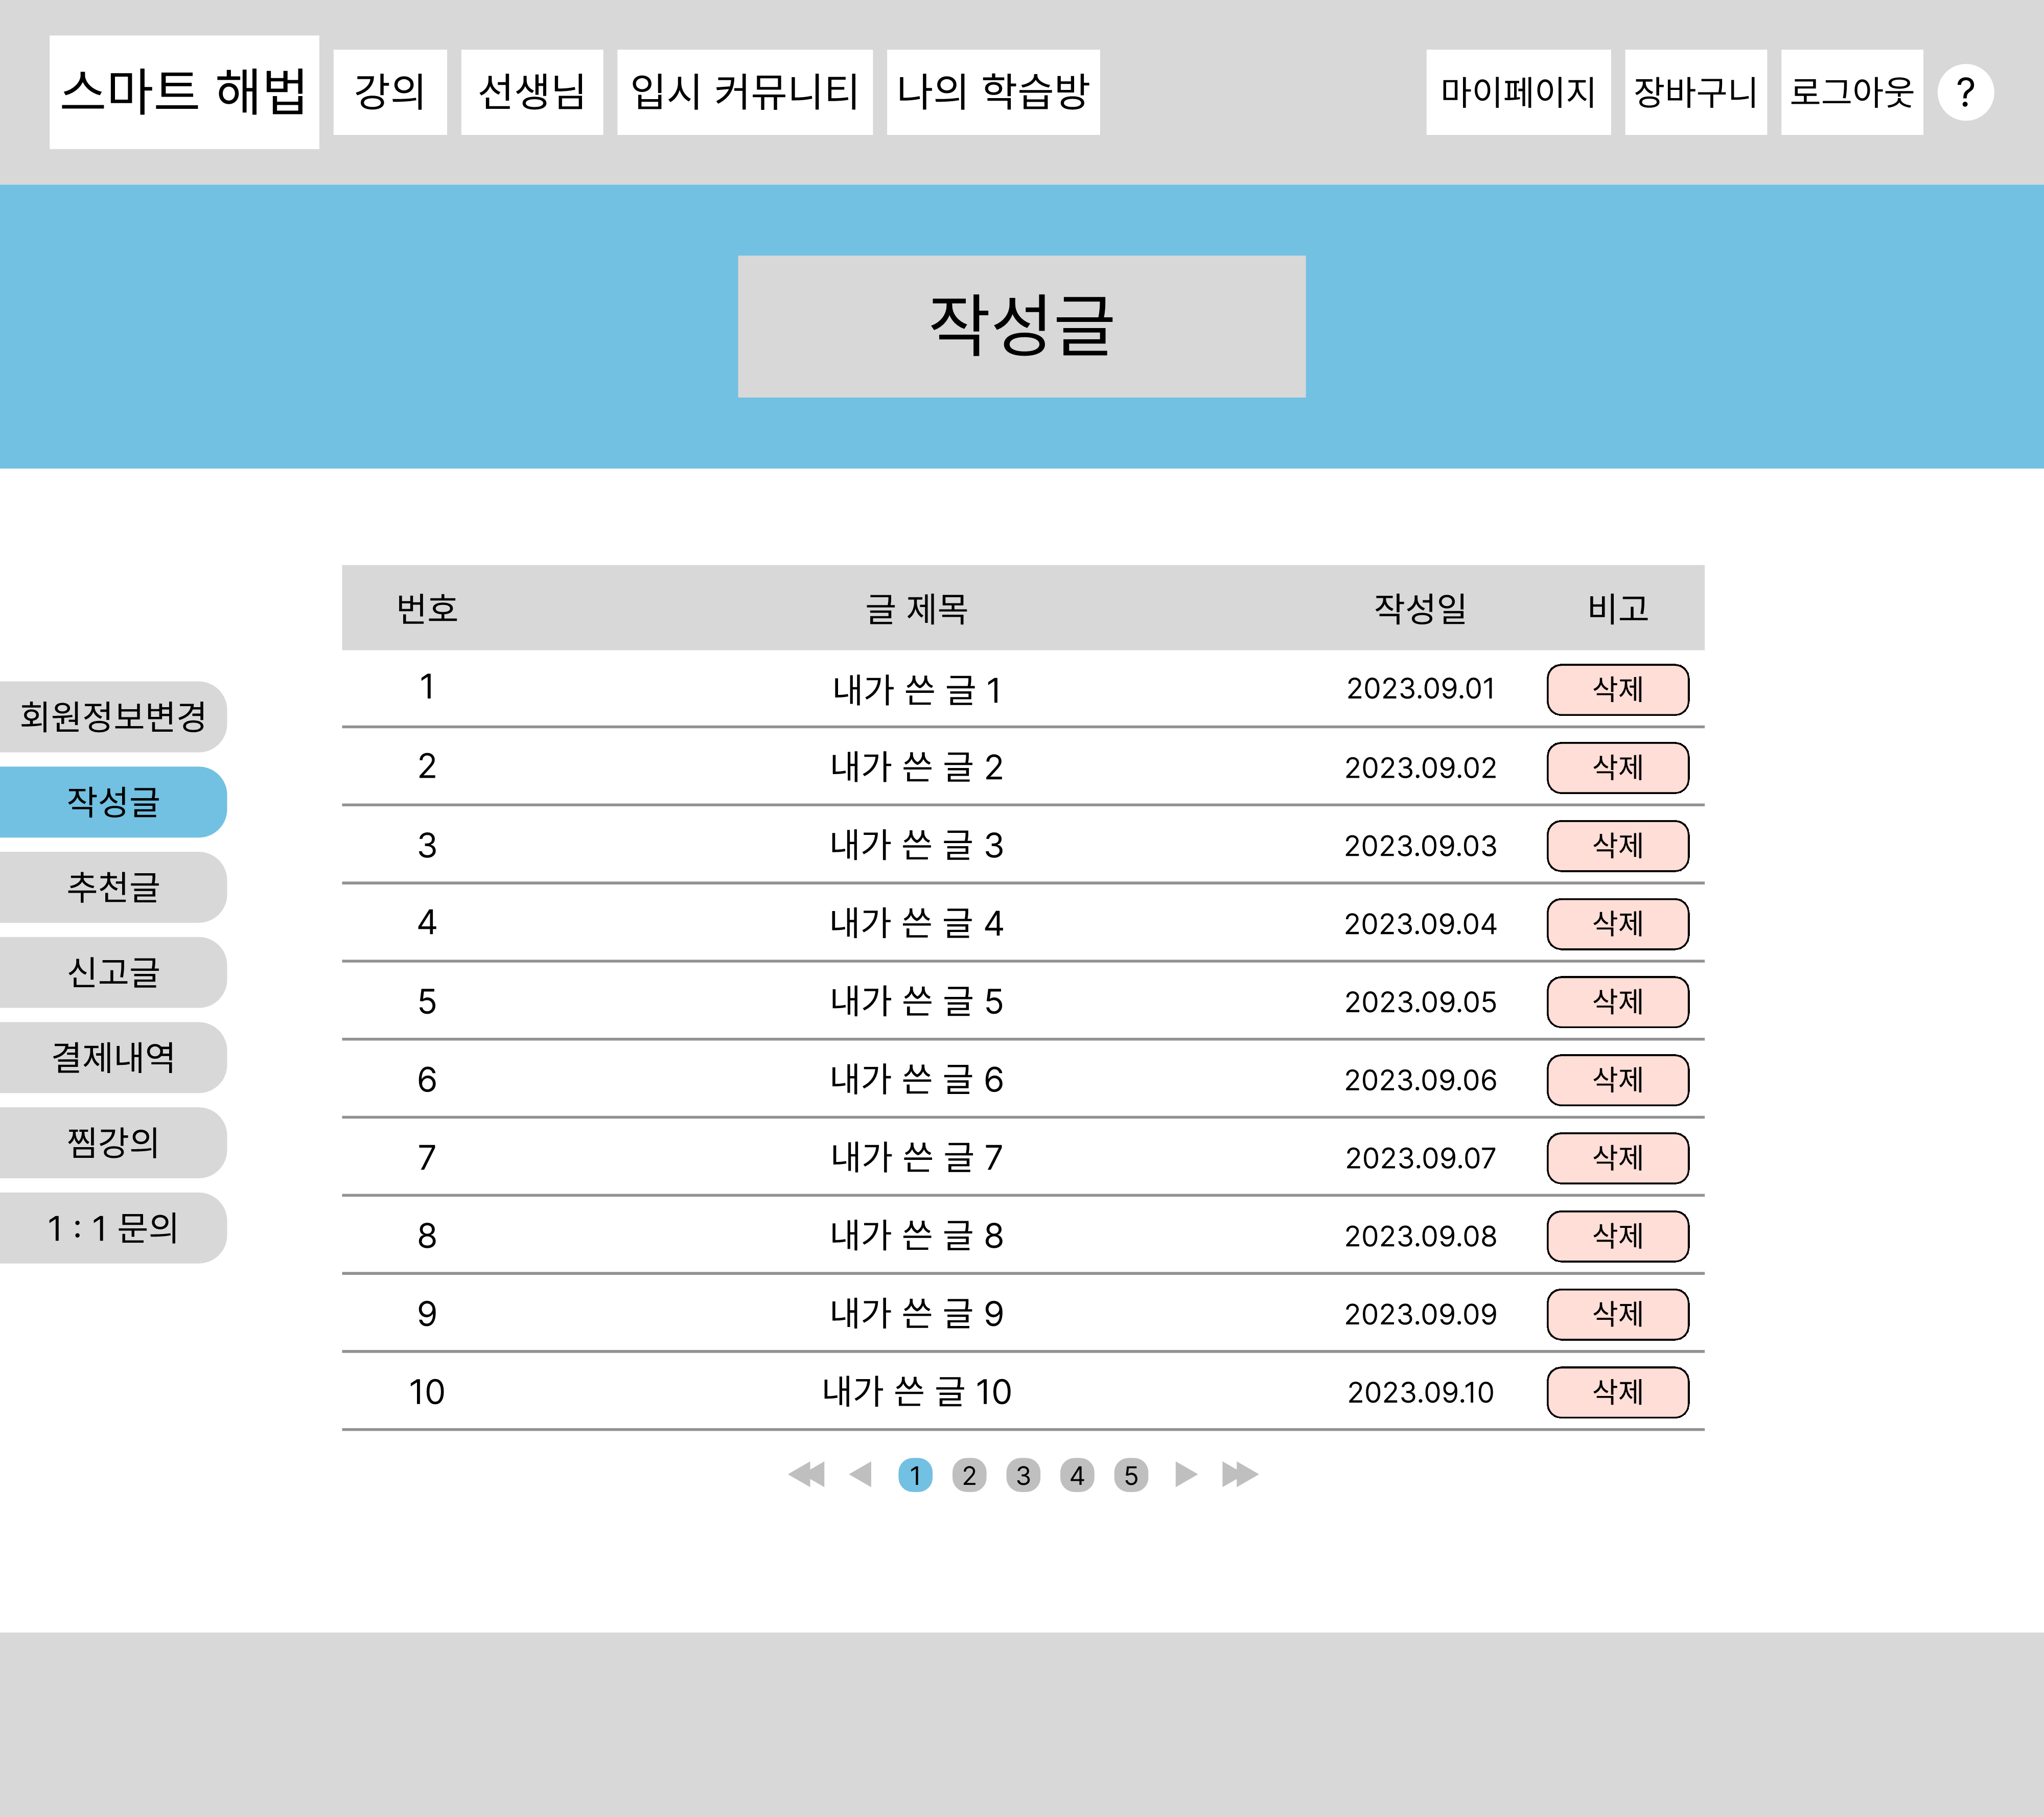
Task: Open the 입시 커뮤니티 menu
Action: [x=744, y=92]
